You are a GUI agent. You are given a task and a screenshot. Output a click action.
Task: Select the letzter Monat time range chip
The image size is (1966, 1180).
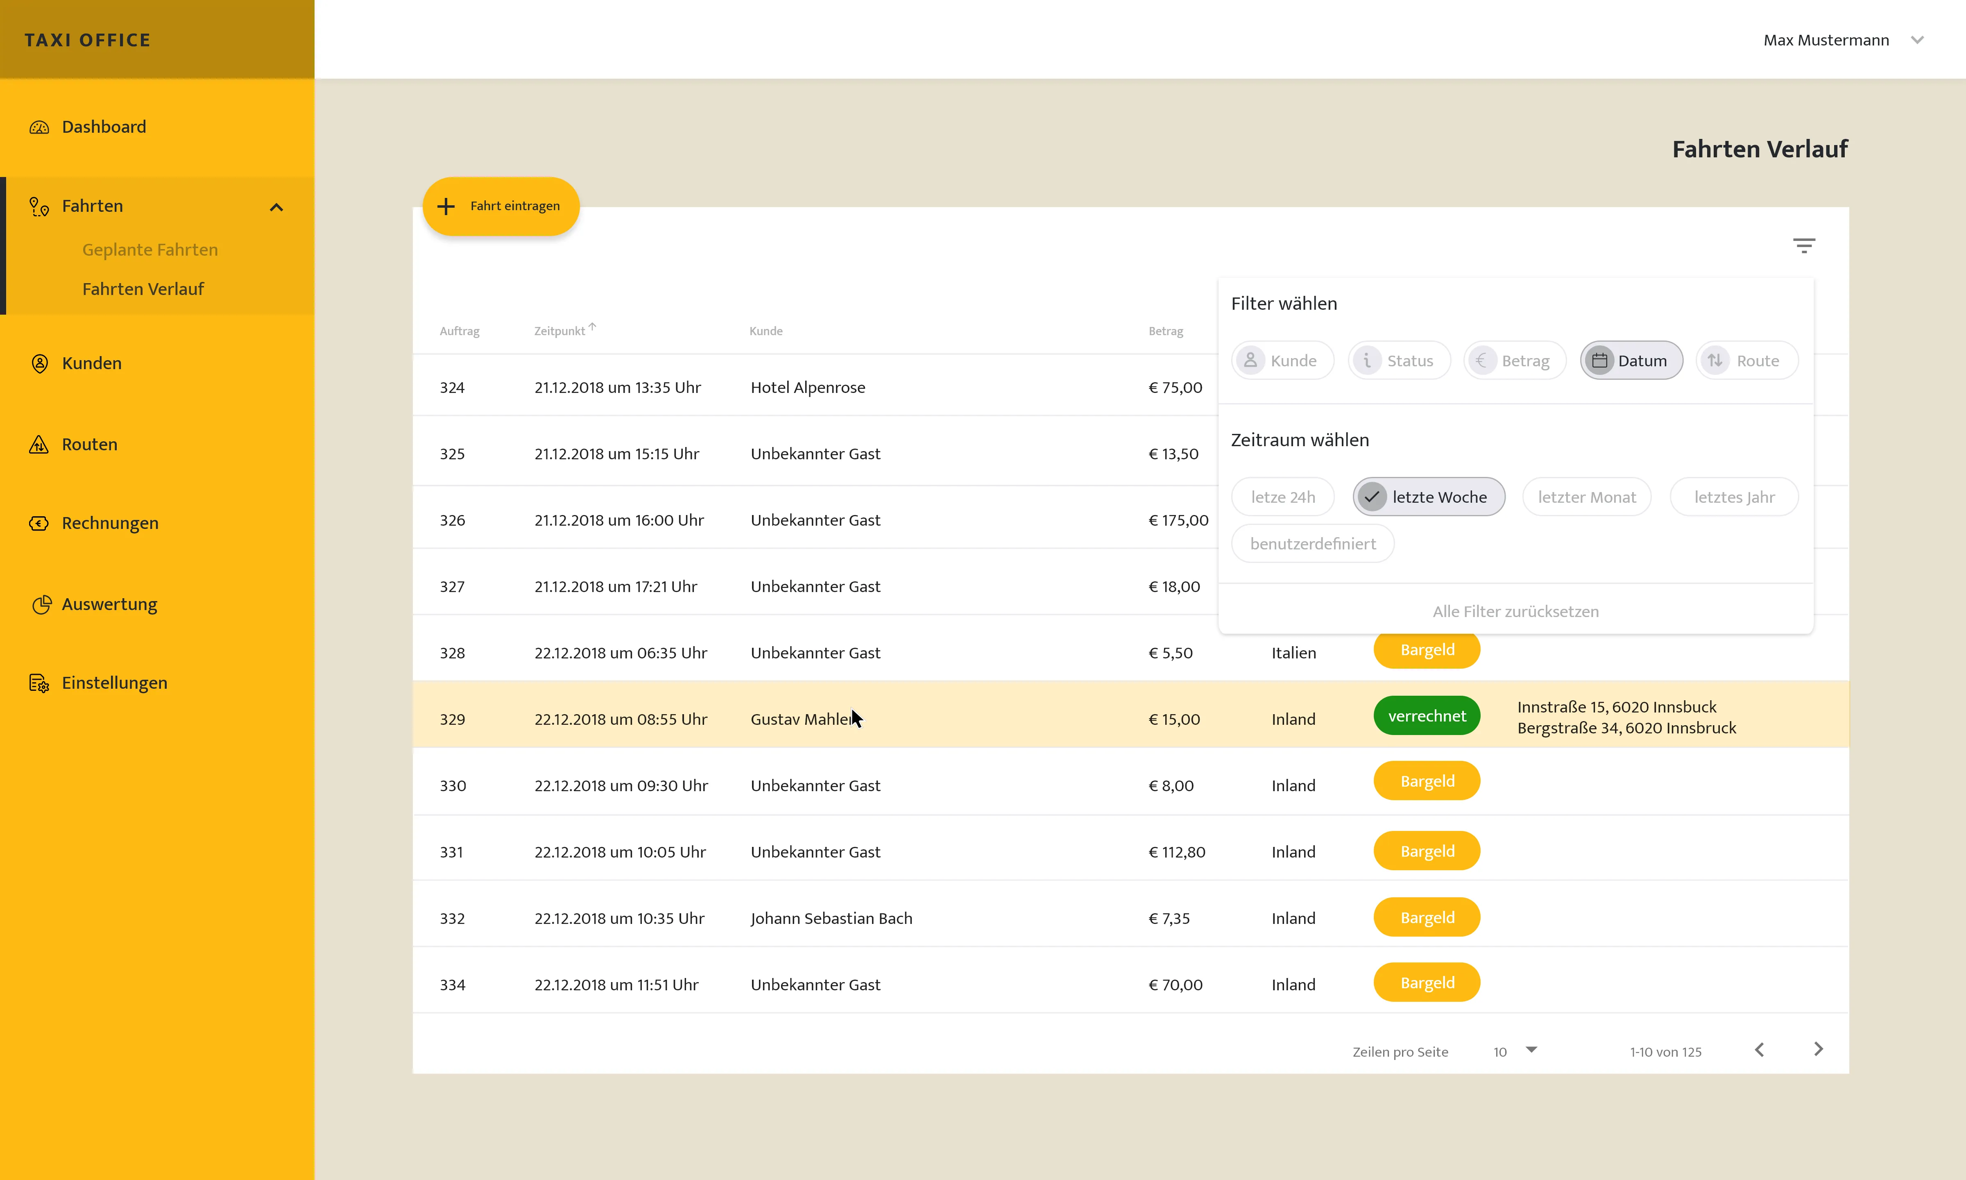pyautogui.click(x=1586, y=497)
